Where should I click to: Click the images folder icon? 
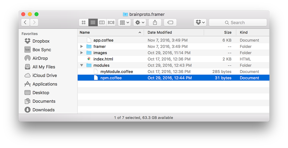(x=89, y=53)
